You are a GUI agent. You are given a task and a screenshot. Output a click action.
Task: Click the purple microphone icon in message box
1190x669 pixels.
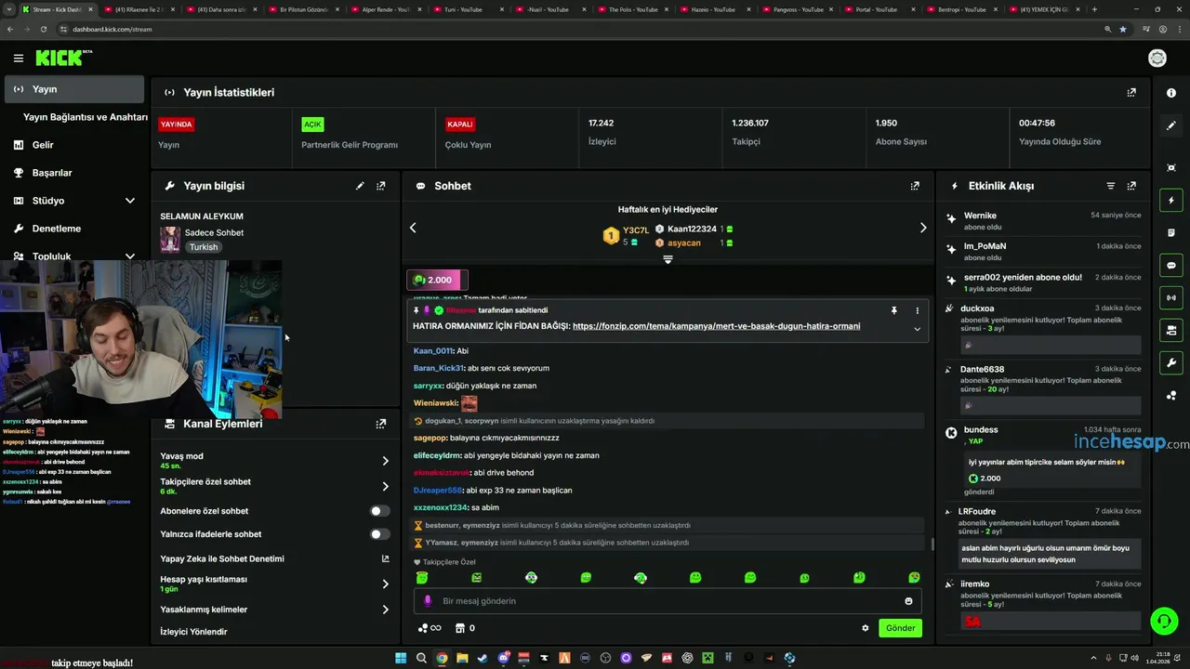(x=428, y=601)
